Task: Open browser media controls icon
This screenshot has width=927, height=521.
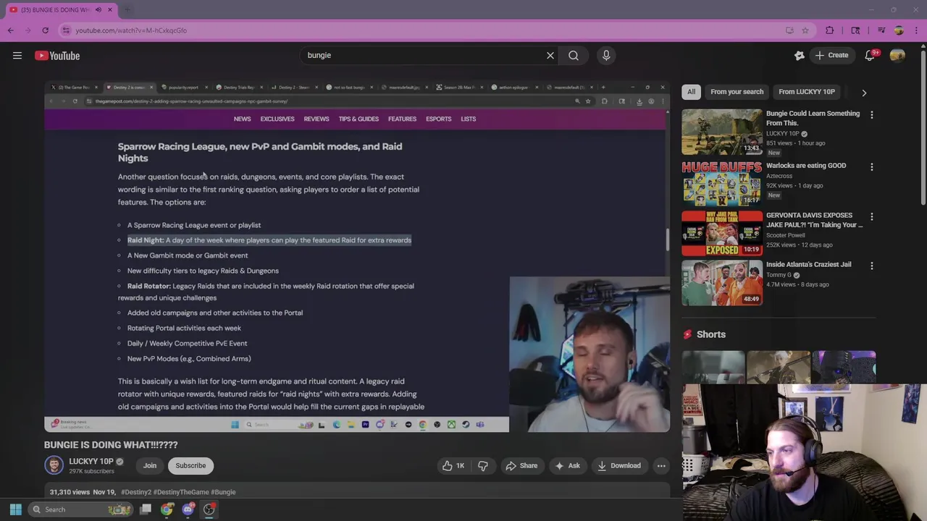Action: tap(881, 30)
